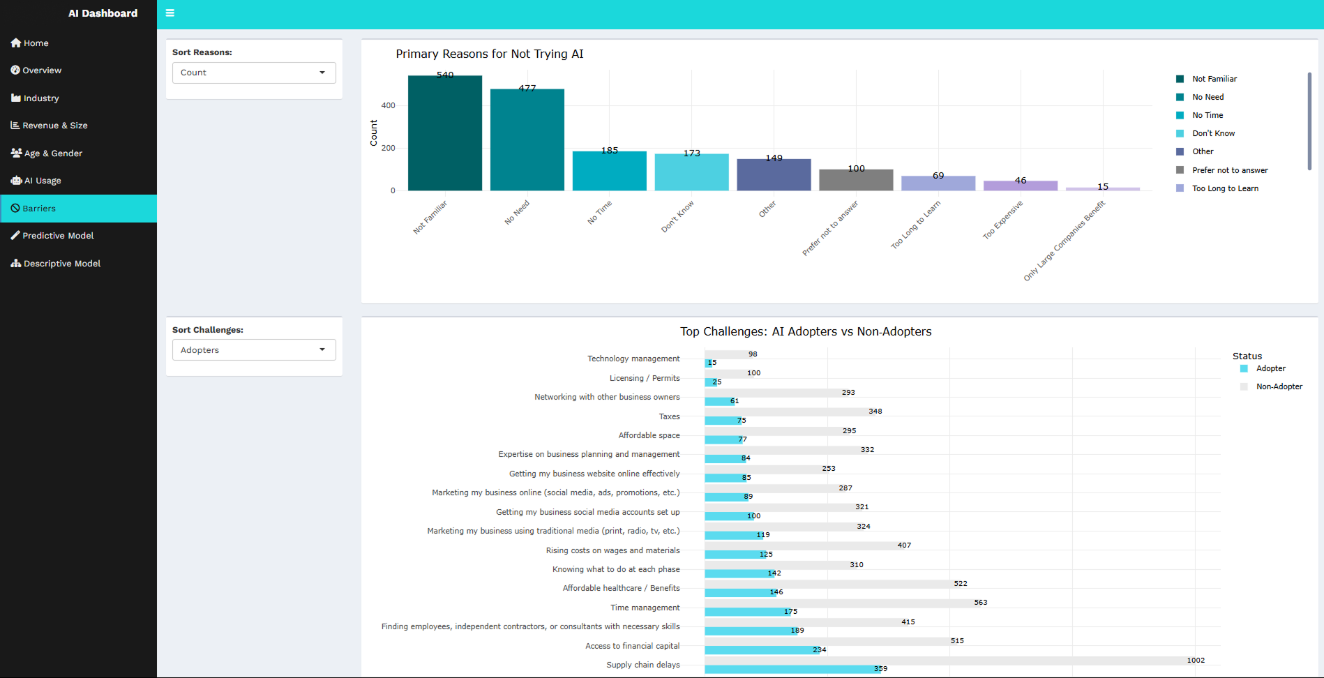Click the Descriptive Model sitemap icon

pyautogui.click(x=15, y=263)
